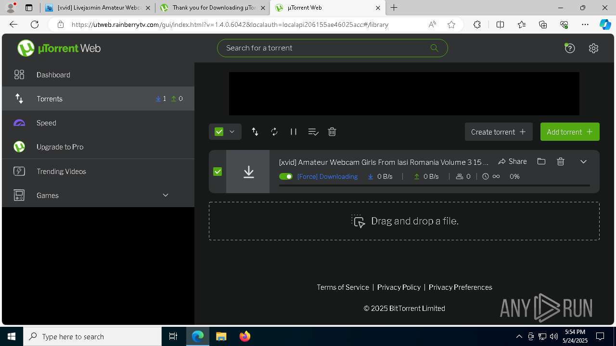The height and width of the screenshot is (346, 616).
Task: Open the Collections icon in Edge
Action: tap(543, 25)
